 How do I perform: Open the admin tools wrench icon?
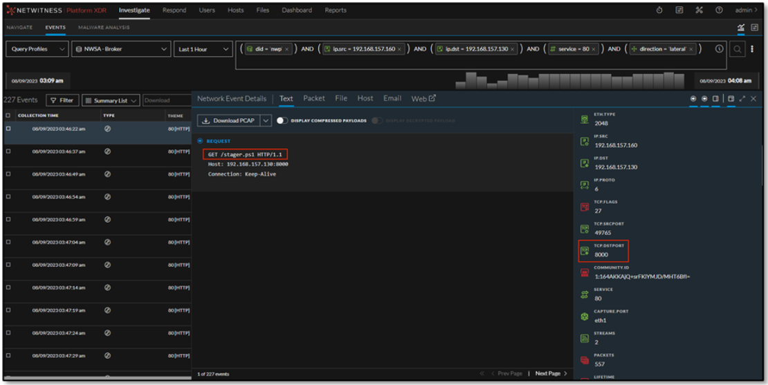point(699,10)
